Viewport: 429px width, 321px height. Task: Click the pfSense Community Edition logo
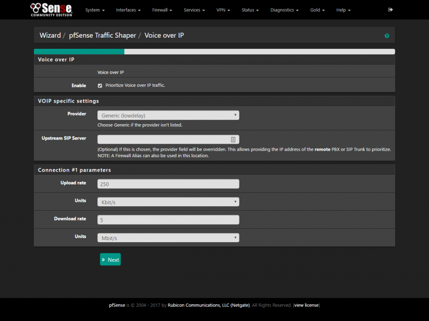[x=51, y=10]
